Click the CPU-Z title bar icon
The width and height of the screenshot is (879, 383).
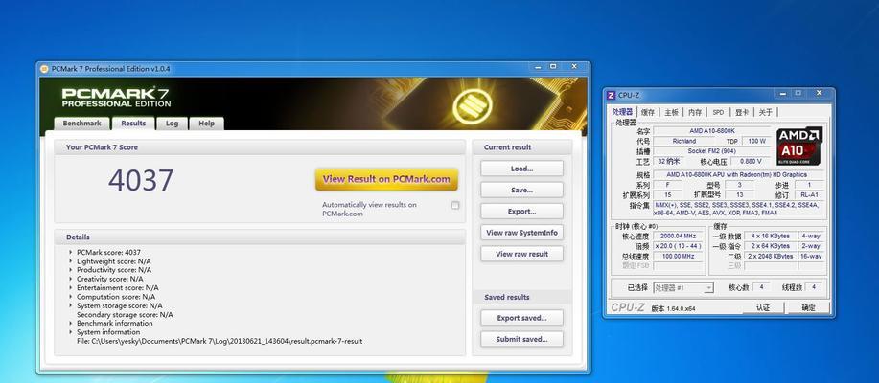coord(612,95)
